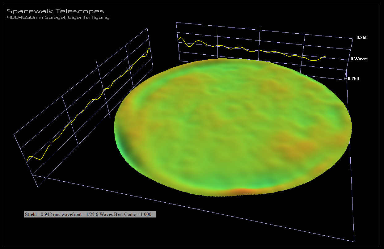Viewport: 384px width, 249px height.
Task: Click the top-left corner of the right profile panel
Action: point(176,22)
